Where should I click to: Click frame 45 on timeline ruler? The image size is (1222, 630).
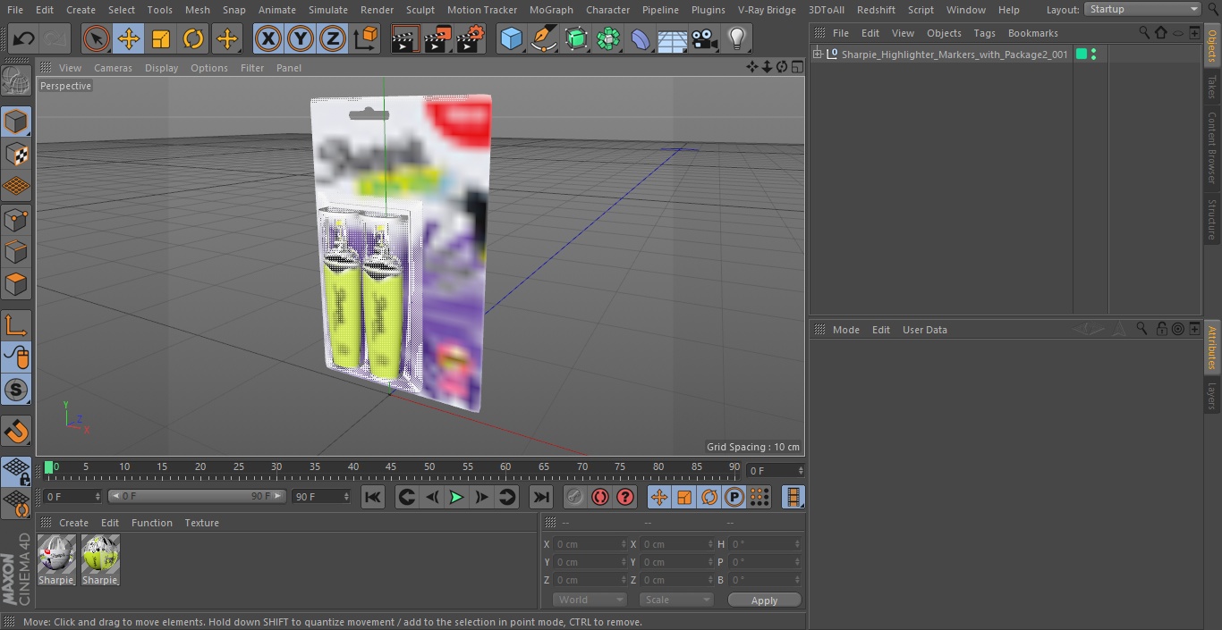coord(391,468)
